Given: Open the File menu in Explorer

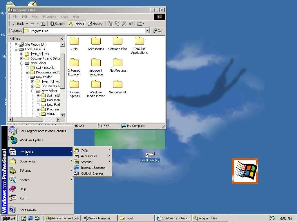Looking at the screenshot, I should click(x=15, y=17).
